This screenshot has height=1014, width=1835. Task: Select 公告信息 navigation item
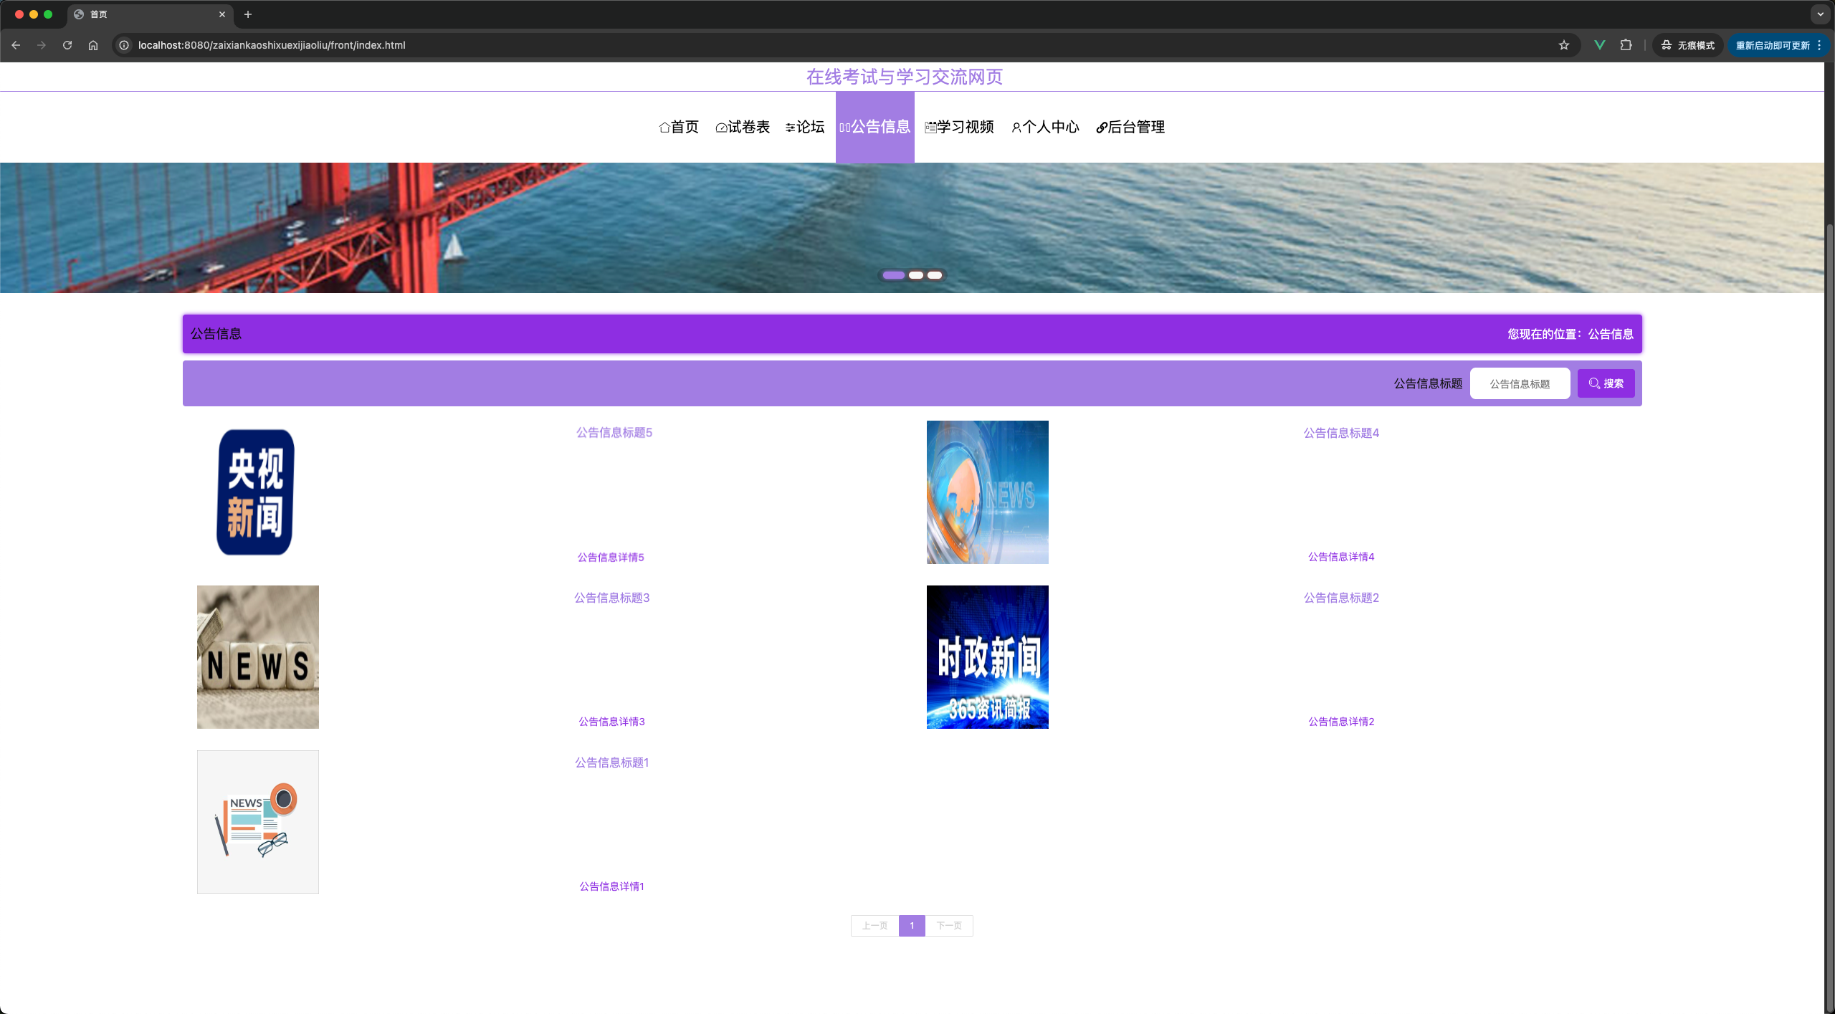[874, 127]
